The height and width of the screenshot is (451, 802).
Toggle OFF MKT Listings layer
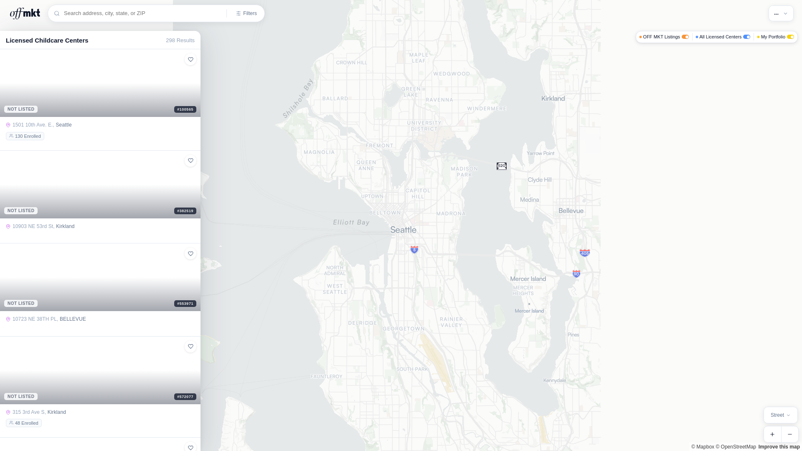pyautogui.click(x=685, y=37)
